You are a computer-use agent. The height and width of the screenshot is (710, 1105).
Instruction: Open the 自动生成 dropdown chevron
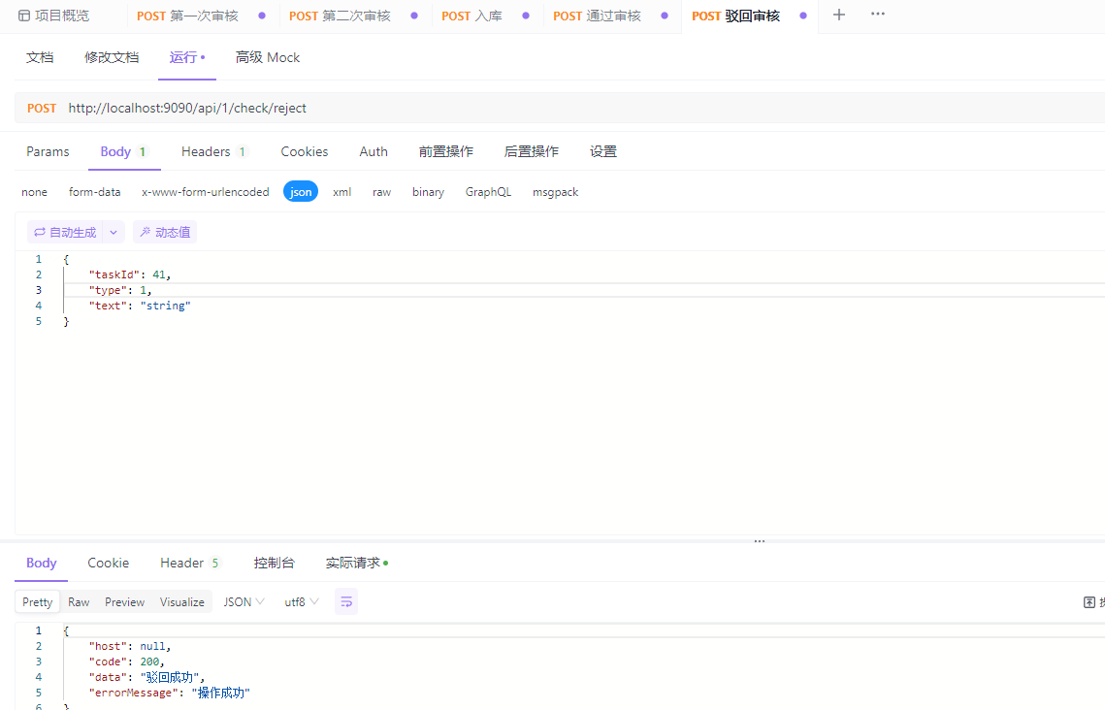pos(114,232)
